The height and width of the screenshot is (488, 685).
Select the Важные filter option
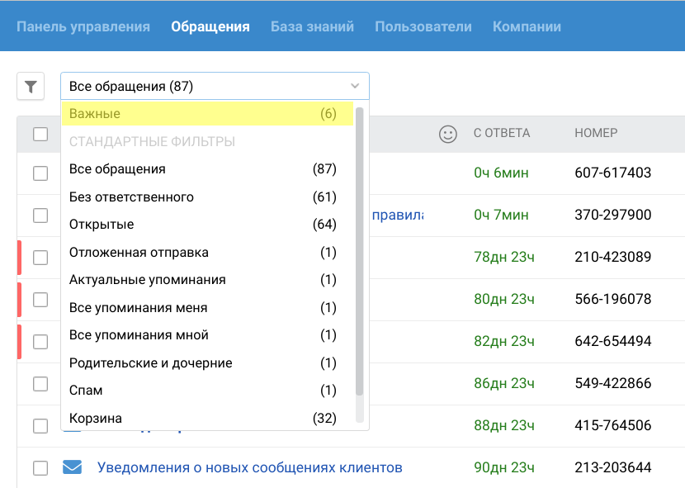click(207, 114)
